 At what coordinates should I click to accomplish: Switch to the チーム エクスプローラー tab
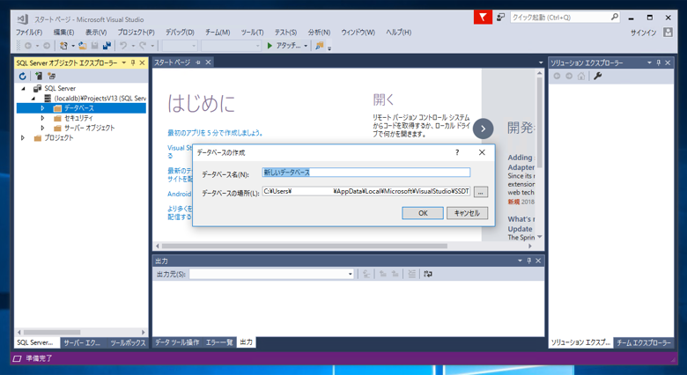tap(644, 342)
